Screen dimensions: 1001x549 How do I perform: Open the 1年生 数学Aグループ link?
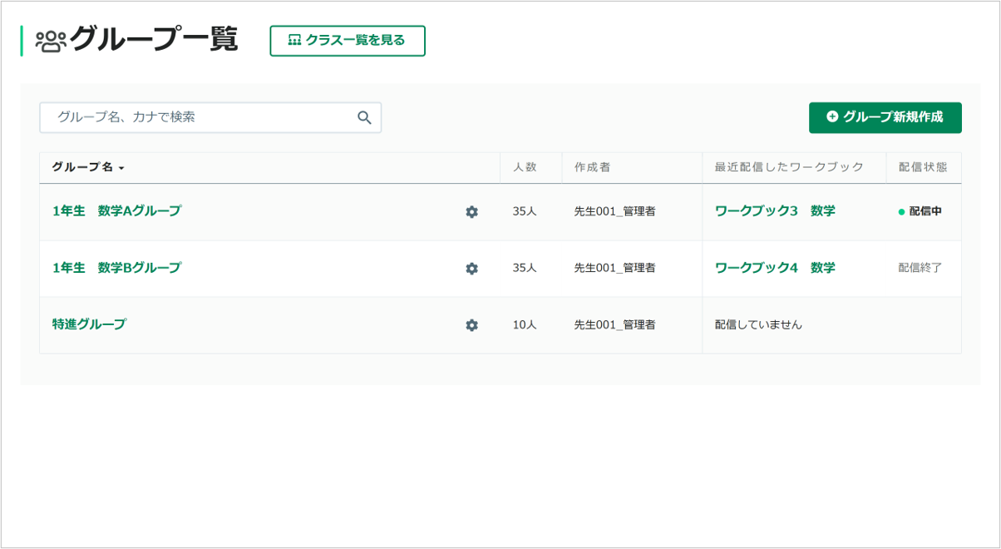point(116,211)
